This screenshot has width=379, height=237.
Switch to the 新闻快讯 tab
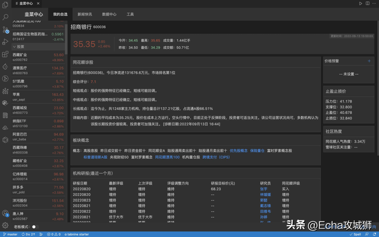point(85,13)
